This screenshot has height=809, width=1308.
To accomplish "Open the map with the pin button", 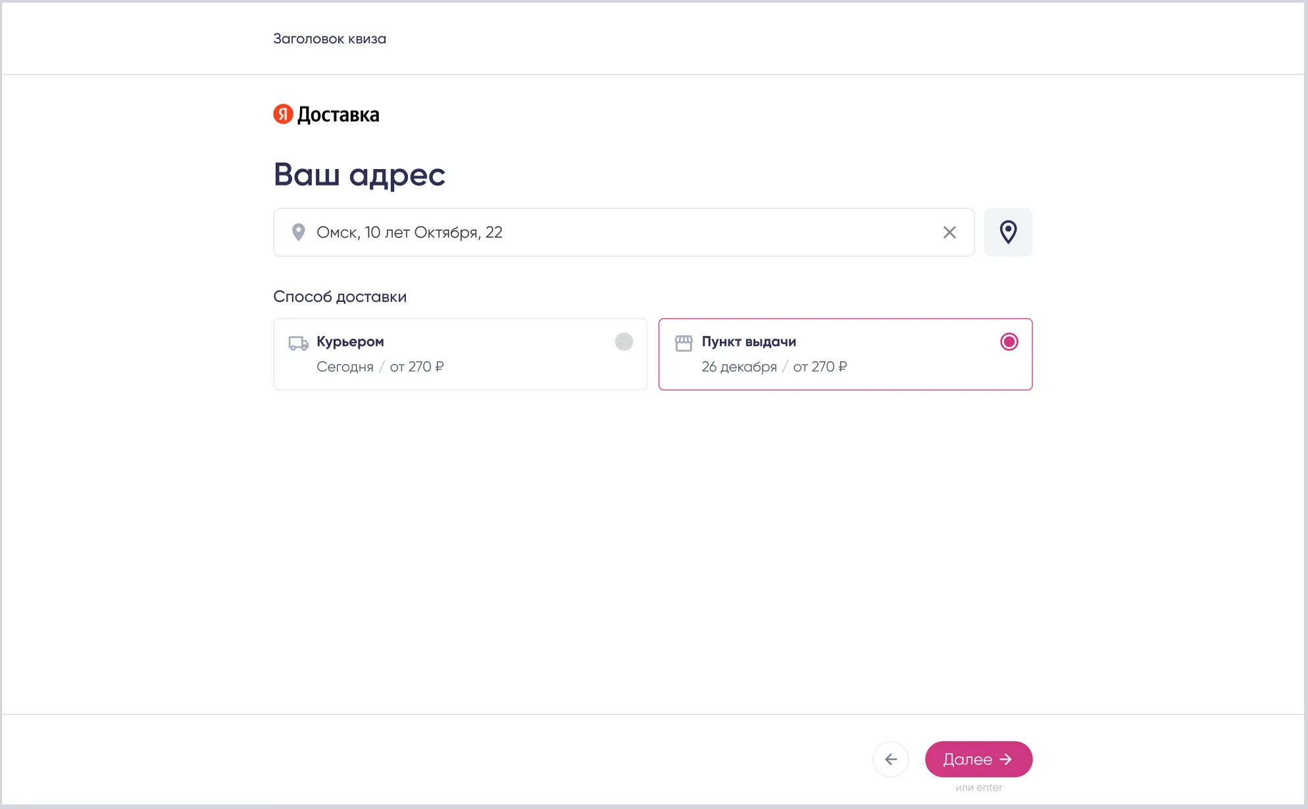I will [1007, 232].
